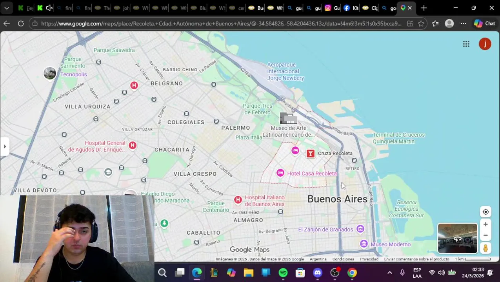Show hidden system tray icons chevron
The height and width of the screenshot is (282, 500).
(389, 273)
